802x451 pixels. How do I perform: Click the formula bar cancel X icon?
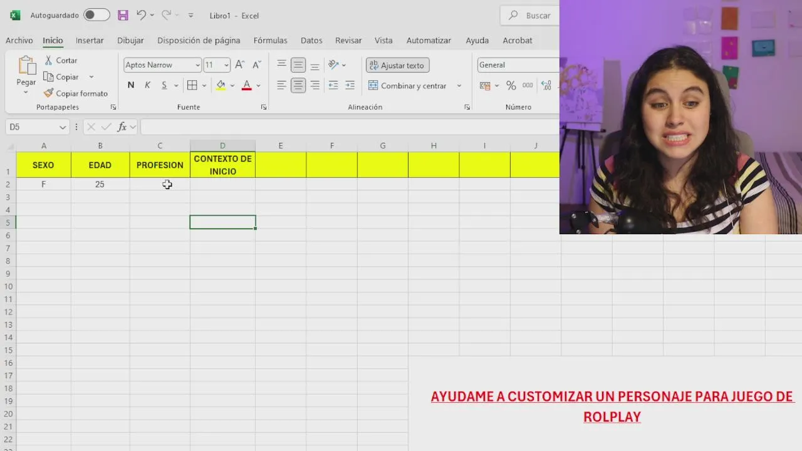pyautogui.click(x=91, y=127)
